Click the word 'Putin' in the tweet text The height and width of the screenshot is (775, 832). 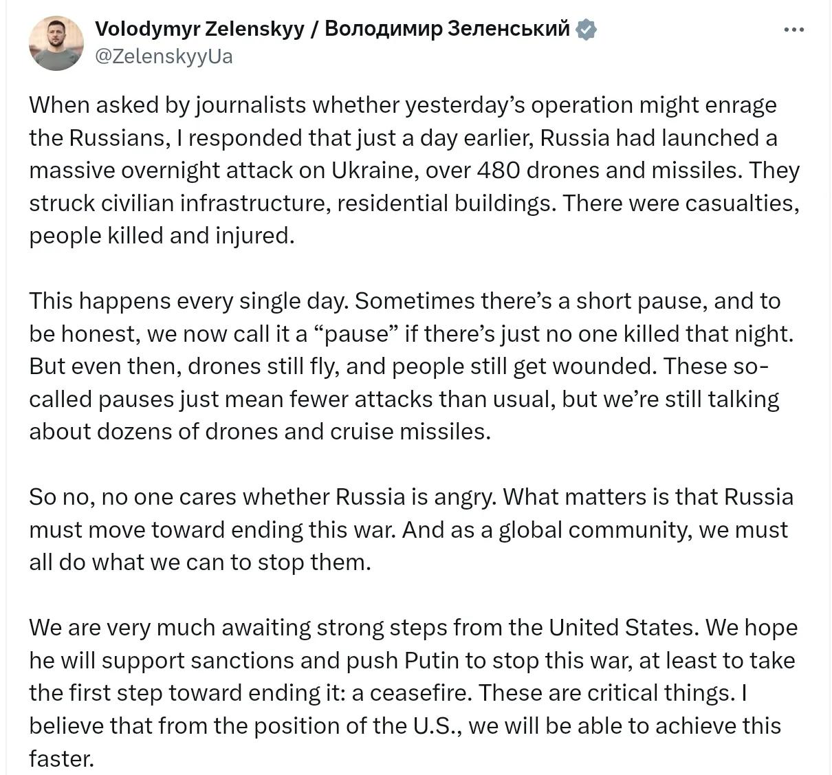pyautogui.click(x=431, y=660)
